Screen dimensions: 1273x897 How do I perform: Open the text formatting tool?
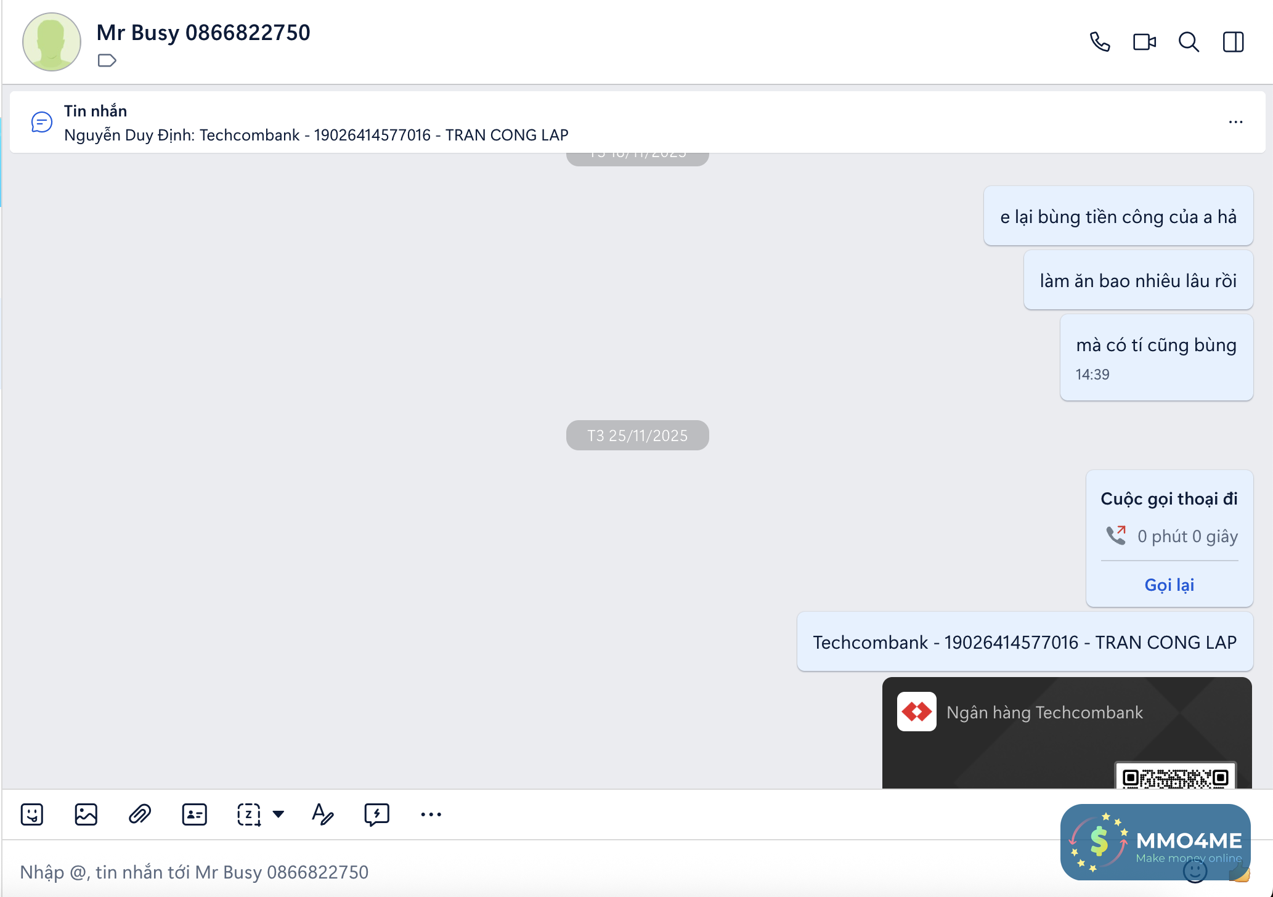coord(322,814)
